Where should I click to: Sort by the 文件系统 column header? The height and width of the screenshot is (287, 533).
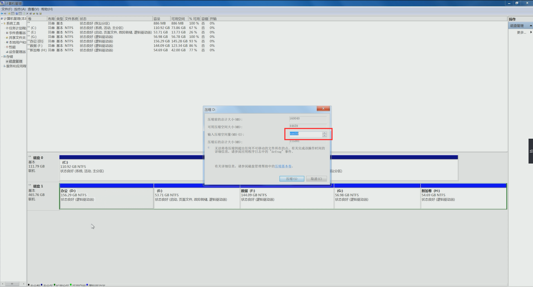71,19
